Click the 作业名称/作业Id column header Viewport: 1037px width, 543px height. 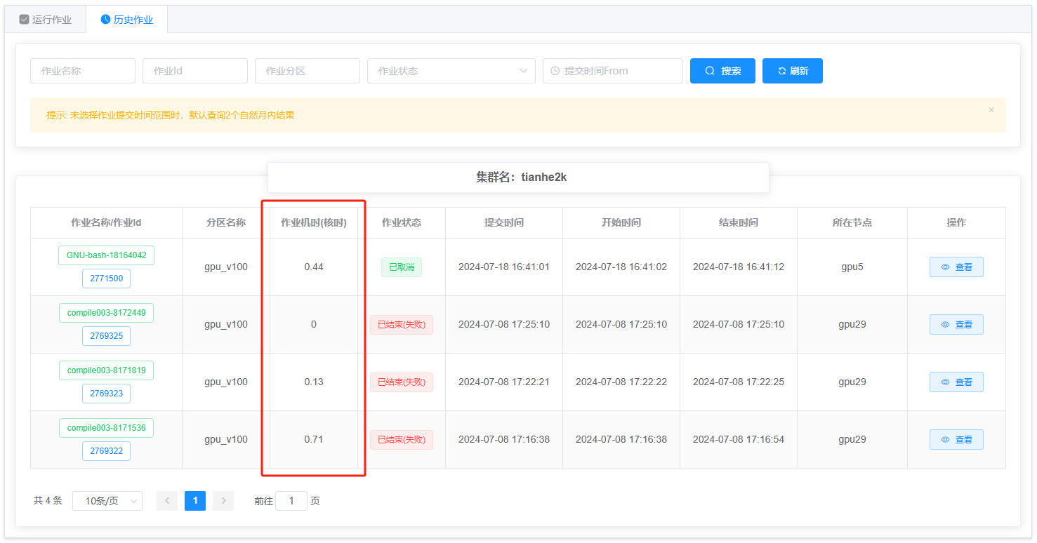click(106, 222)
